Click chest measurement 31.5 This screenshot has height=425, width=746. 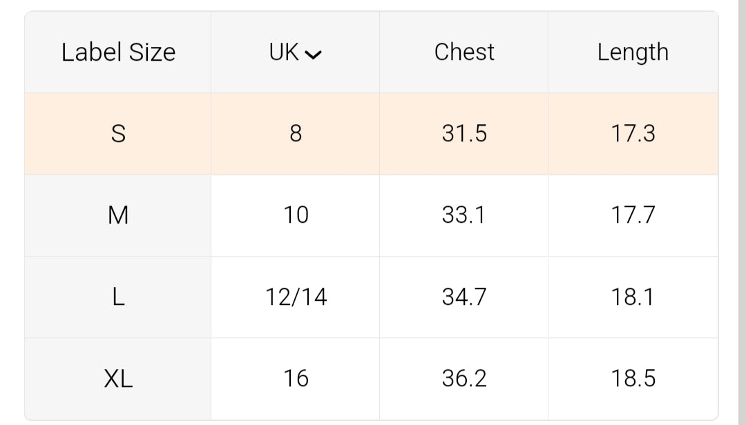click(x=464, y=134)
